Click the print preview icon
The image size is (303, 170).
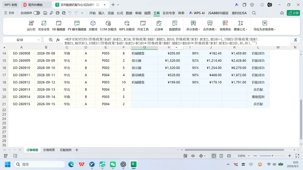64,13
